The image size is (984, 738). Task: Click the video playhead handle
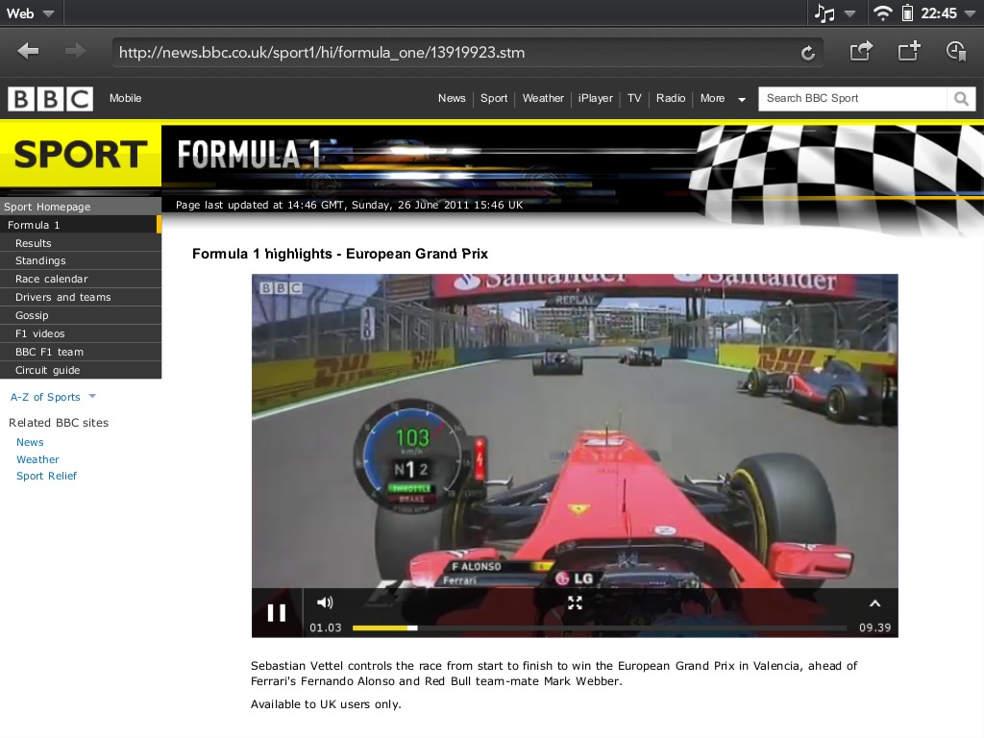coord(412,627)
